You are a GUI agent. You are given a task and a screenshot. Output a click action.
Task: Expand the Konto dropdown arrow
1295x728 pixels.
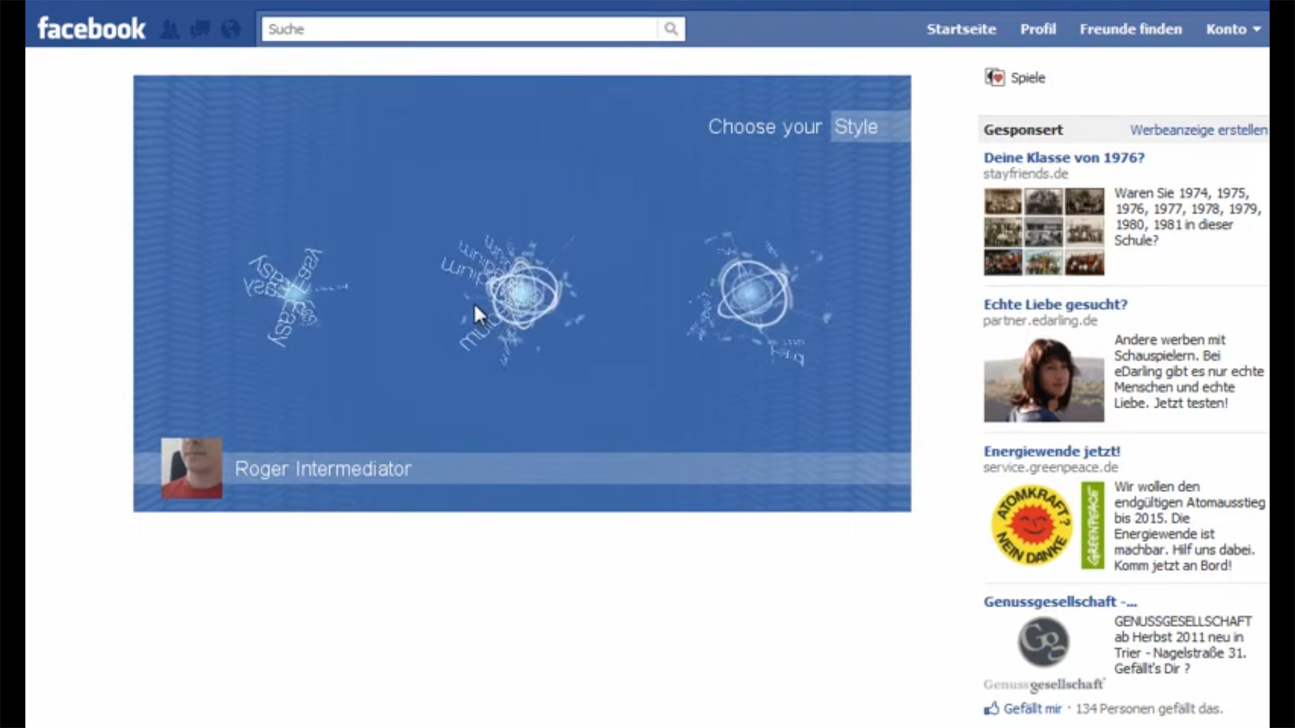click(x=1257, y=29)
